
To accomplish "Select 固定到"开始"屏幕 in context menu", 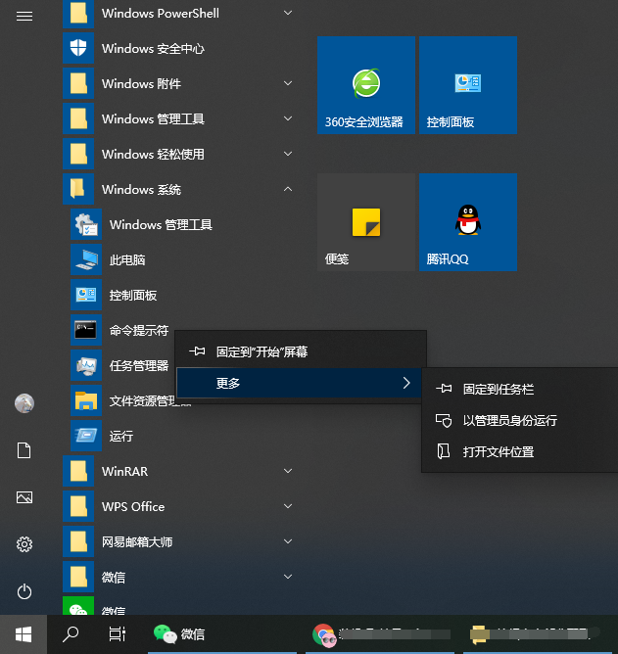I will pos(262,351).
